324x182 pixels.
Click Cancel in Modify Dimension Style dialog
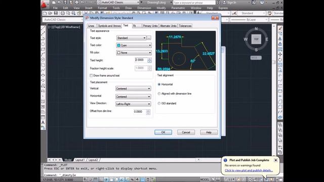point(186,132)
